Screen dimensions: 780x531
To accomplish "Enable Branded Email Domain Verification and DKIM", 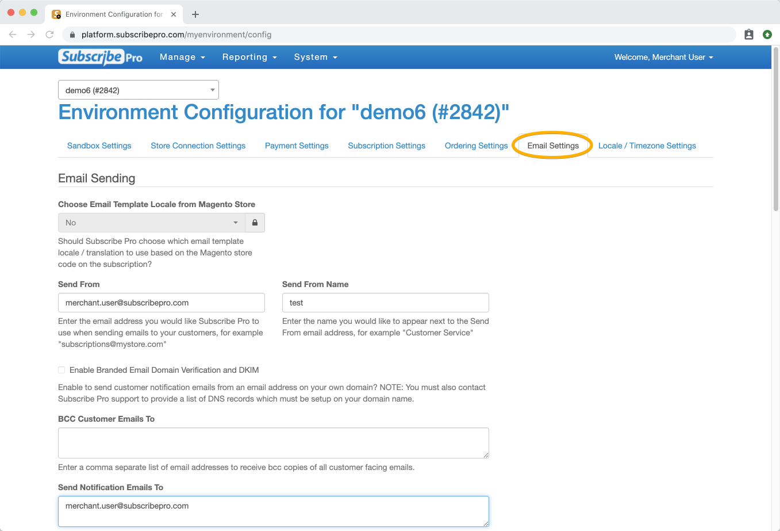I will pos(62,370).
